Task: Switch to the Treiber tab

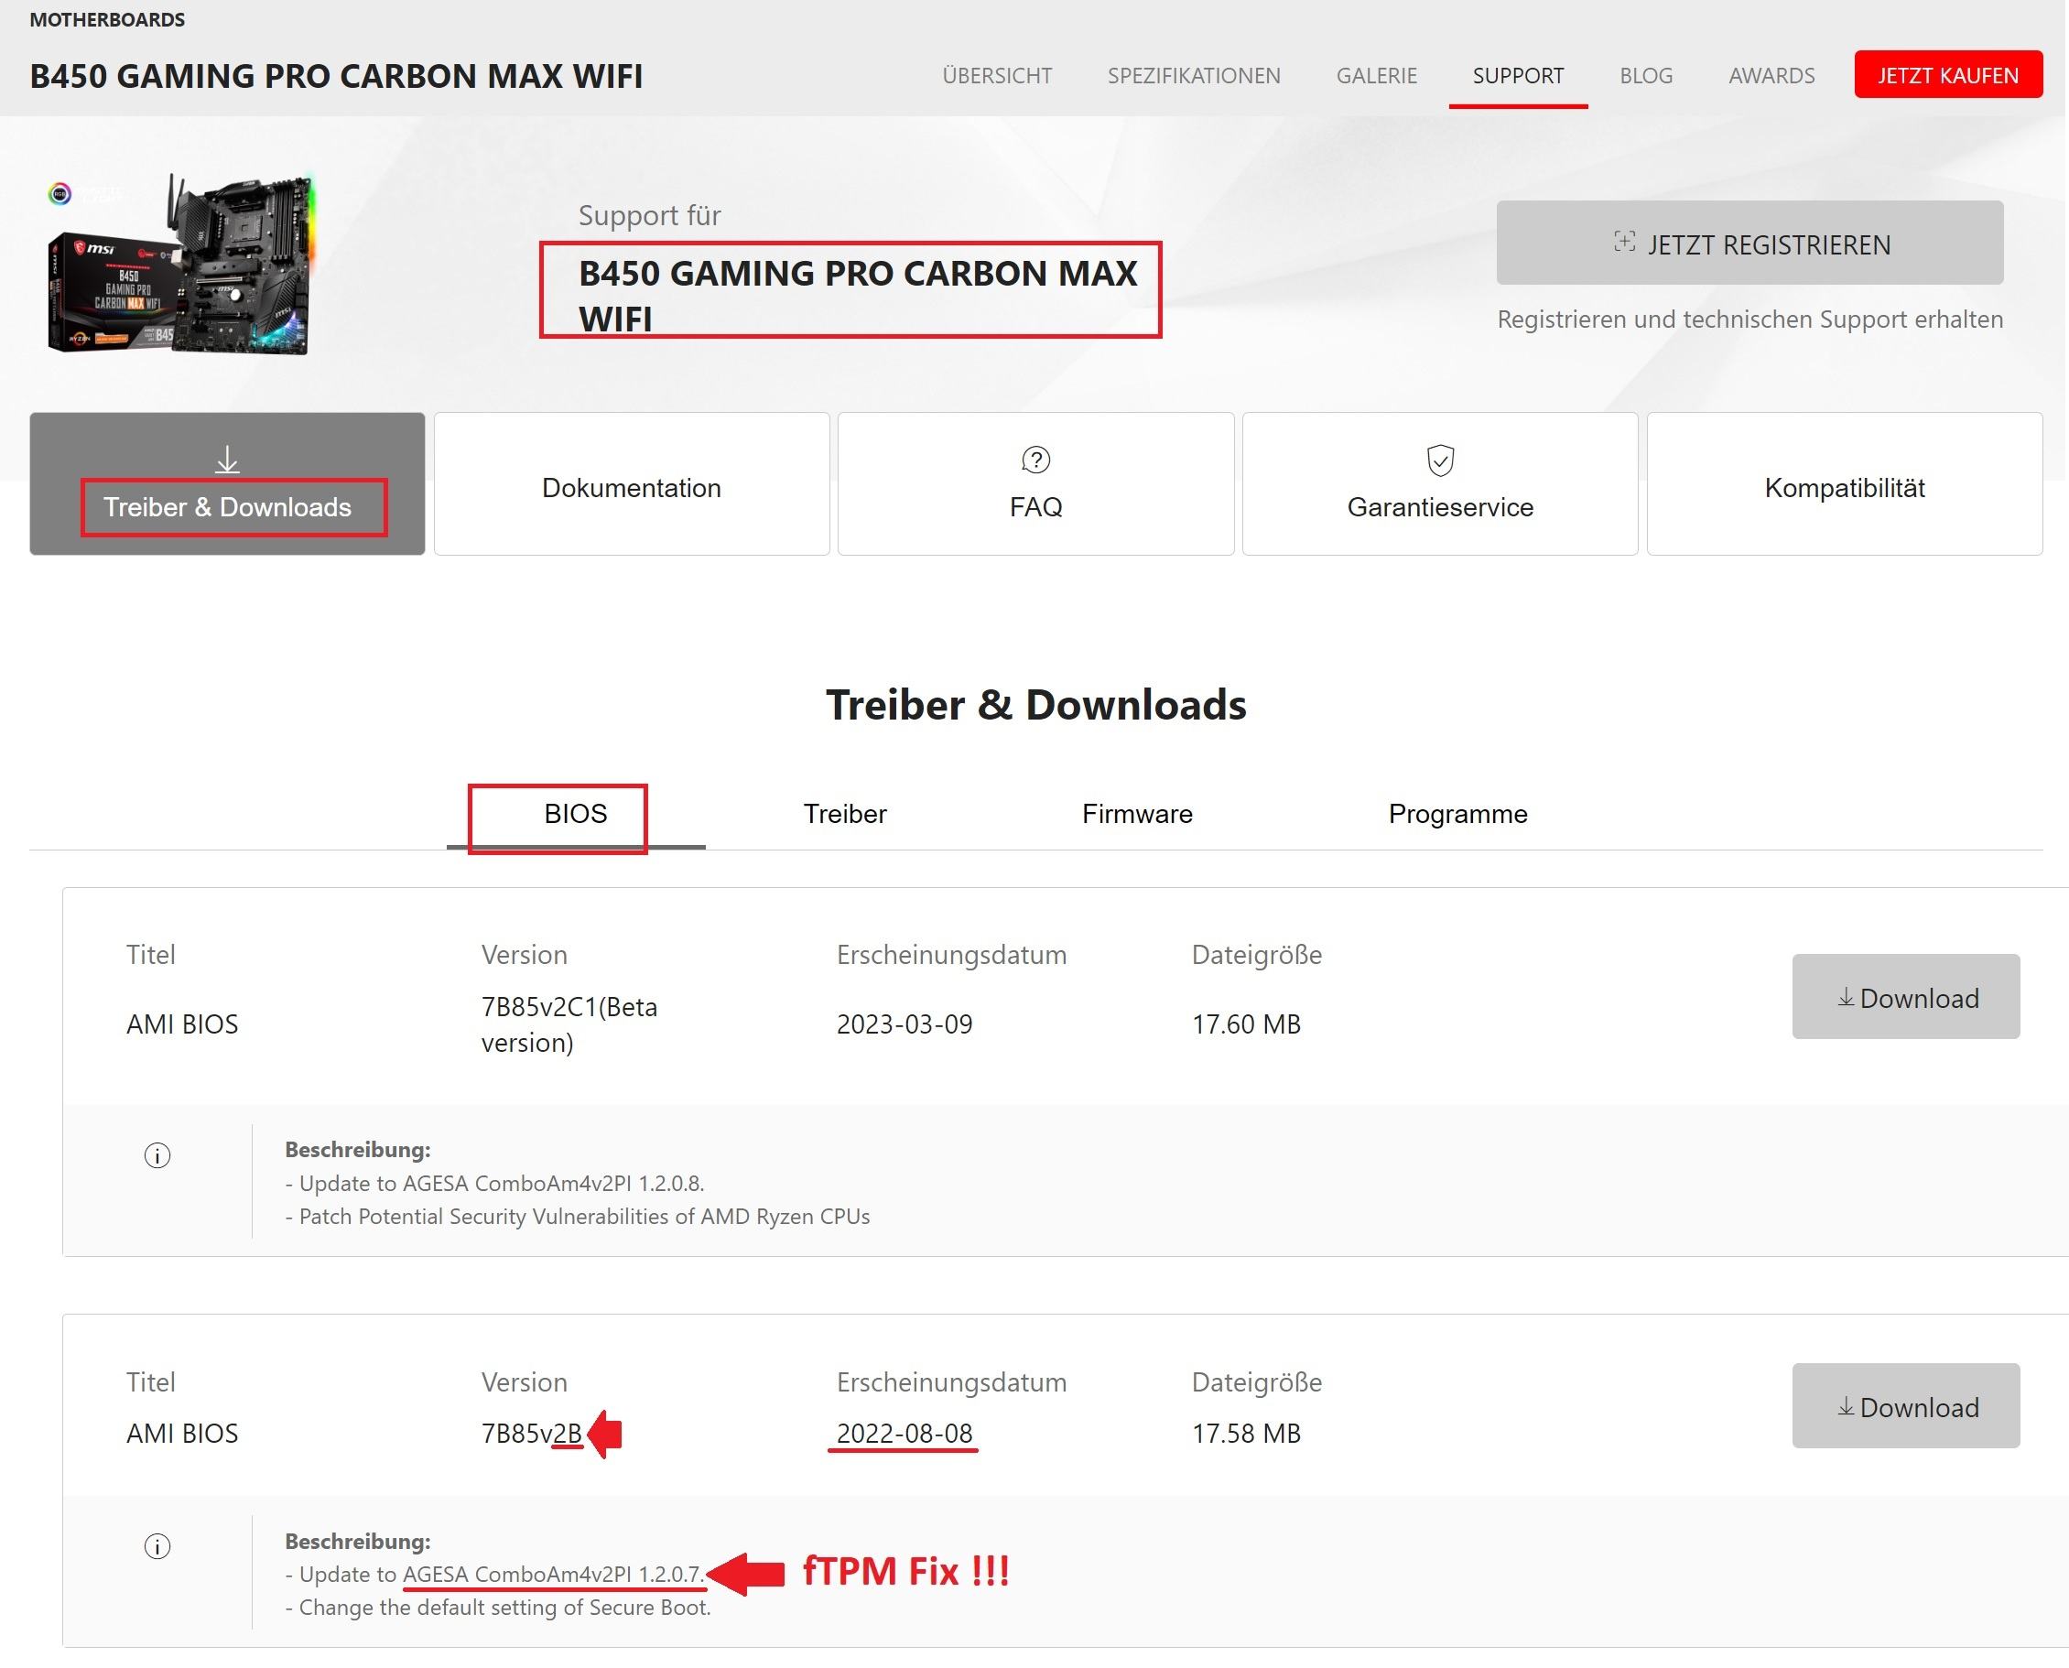Action: click(x=844, y=814)
